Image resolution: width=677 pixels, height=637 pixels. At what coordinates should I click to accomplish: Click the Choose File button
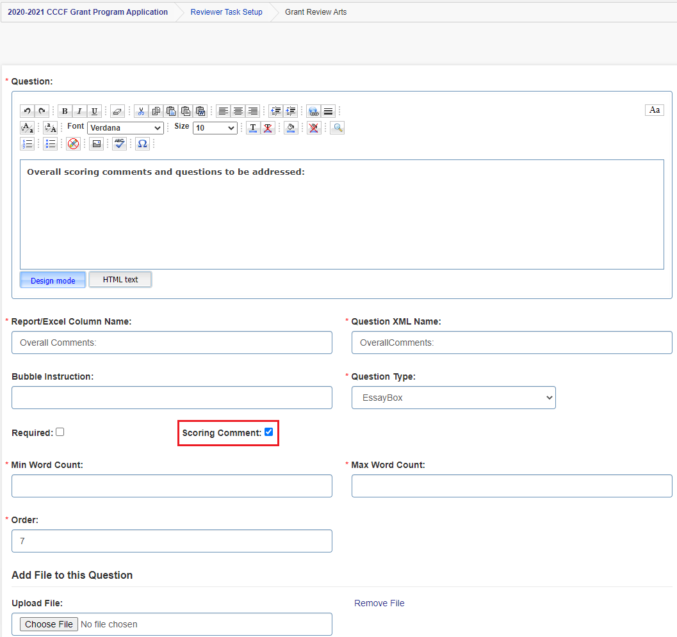pyautogui.click(x=49, y=624)
